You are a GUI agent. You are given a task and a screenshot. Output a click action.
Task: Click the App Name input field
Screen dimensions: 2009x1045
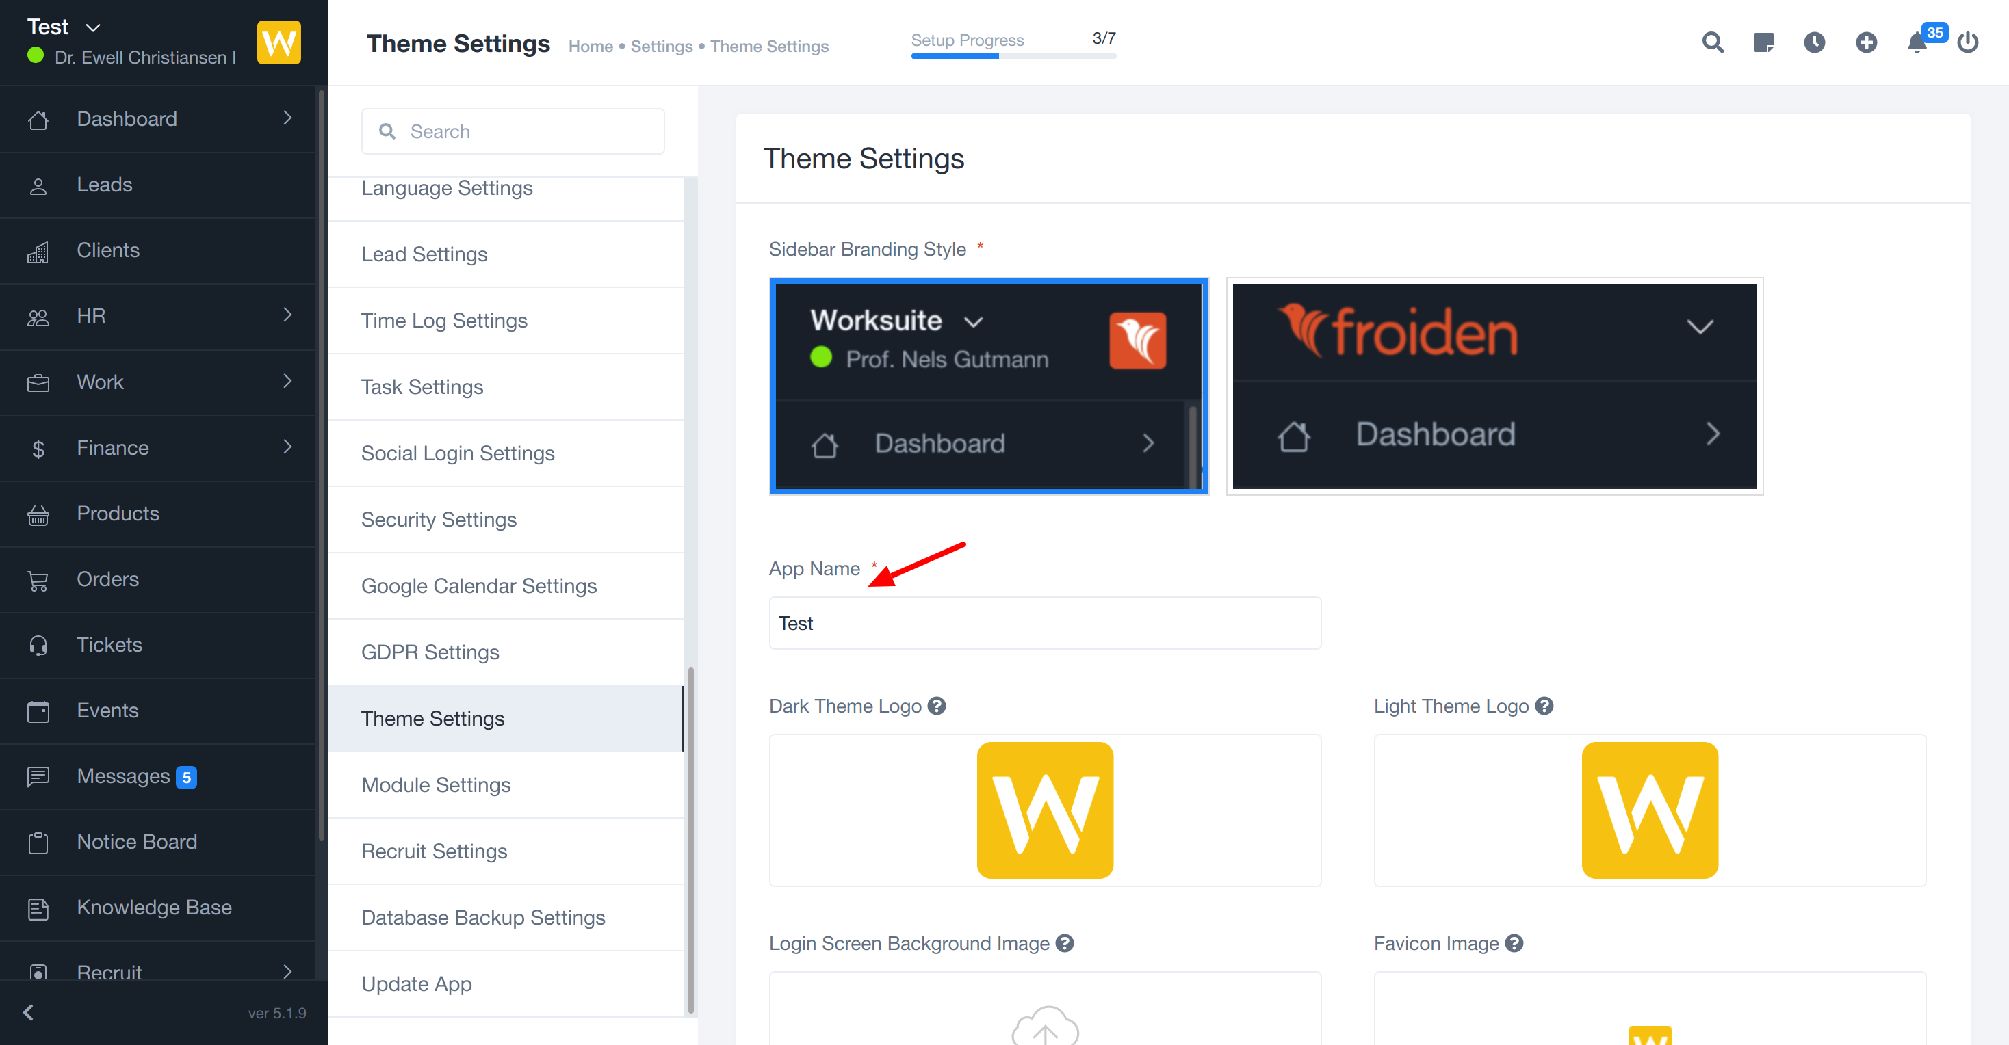coord(1044,622)
